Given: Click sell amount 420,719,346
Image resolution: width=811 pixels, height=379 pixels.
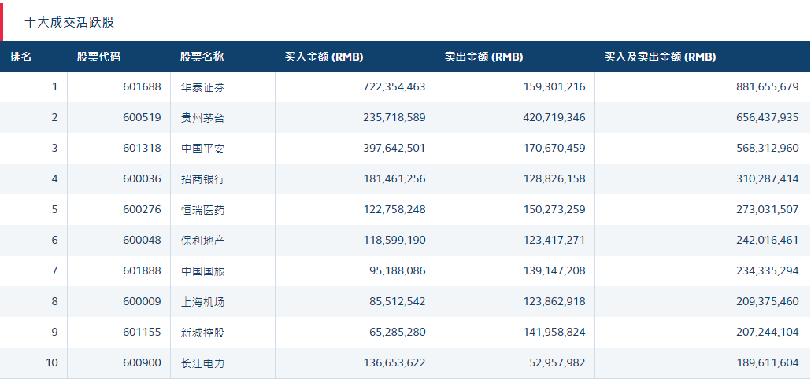Looking at the screenshot, I should pos(554,117).
